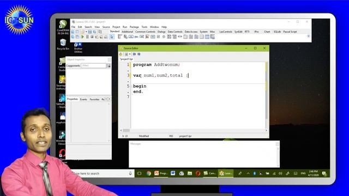Image resolution: width=349 pixels, height=196 pixels.
Task: Select the pointer selection tool
Action: tap(112, 37)
